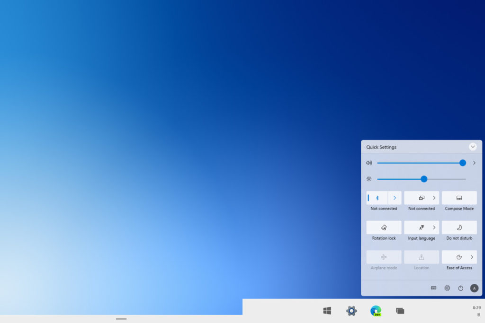Toggle Bluetooth in Quick Settings

tap(377, 198)
